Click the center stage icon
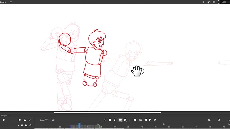Screen dimensions: 230x129 203,2
